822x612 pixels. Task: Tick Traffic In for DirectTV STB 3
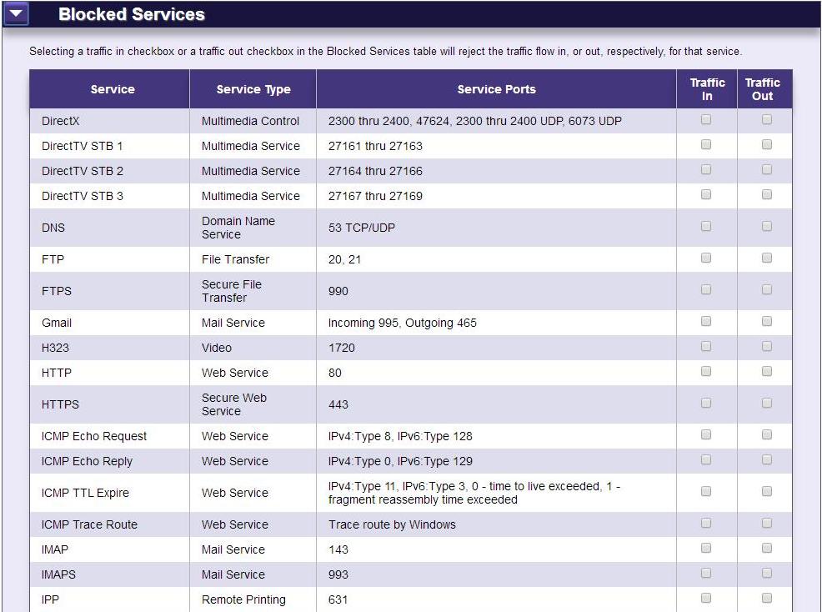pyautogui.click(x=706, y=194)
